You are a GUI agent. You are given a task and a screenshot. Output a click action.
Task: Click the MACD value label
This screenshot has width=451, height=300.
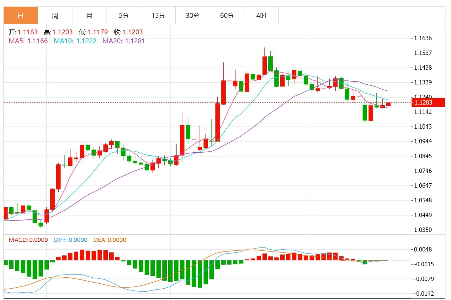[28, 240]
